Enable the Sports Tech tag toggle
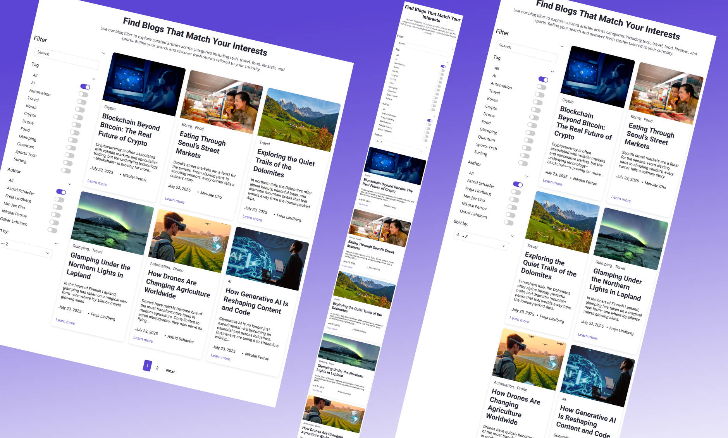Viewport: 728px width, 438px height. pyautogui.click(x=69, y=155)
